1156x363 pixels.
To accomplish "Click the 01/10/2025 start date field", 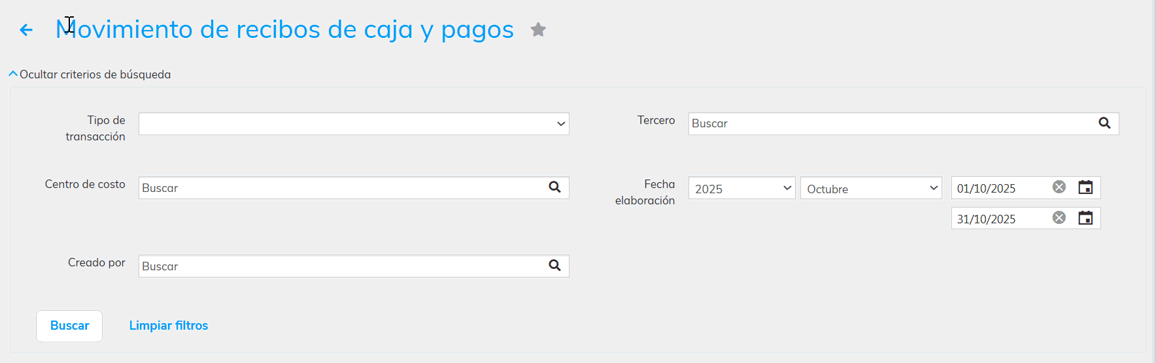I will pyautogui.click(x=999, y=188).
